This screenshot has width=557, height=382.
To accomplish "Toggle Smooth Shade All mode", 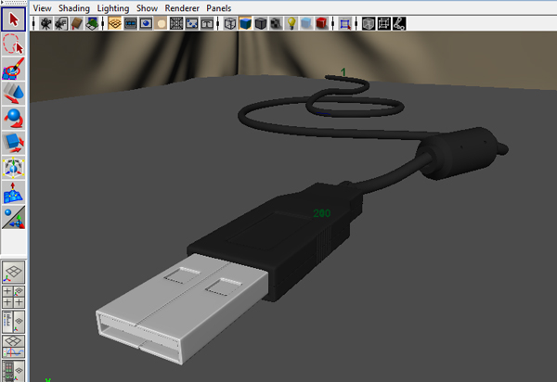I will (245, 24).
